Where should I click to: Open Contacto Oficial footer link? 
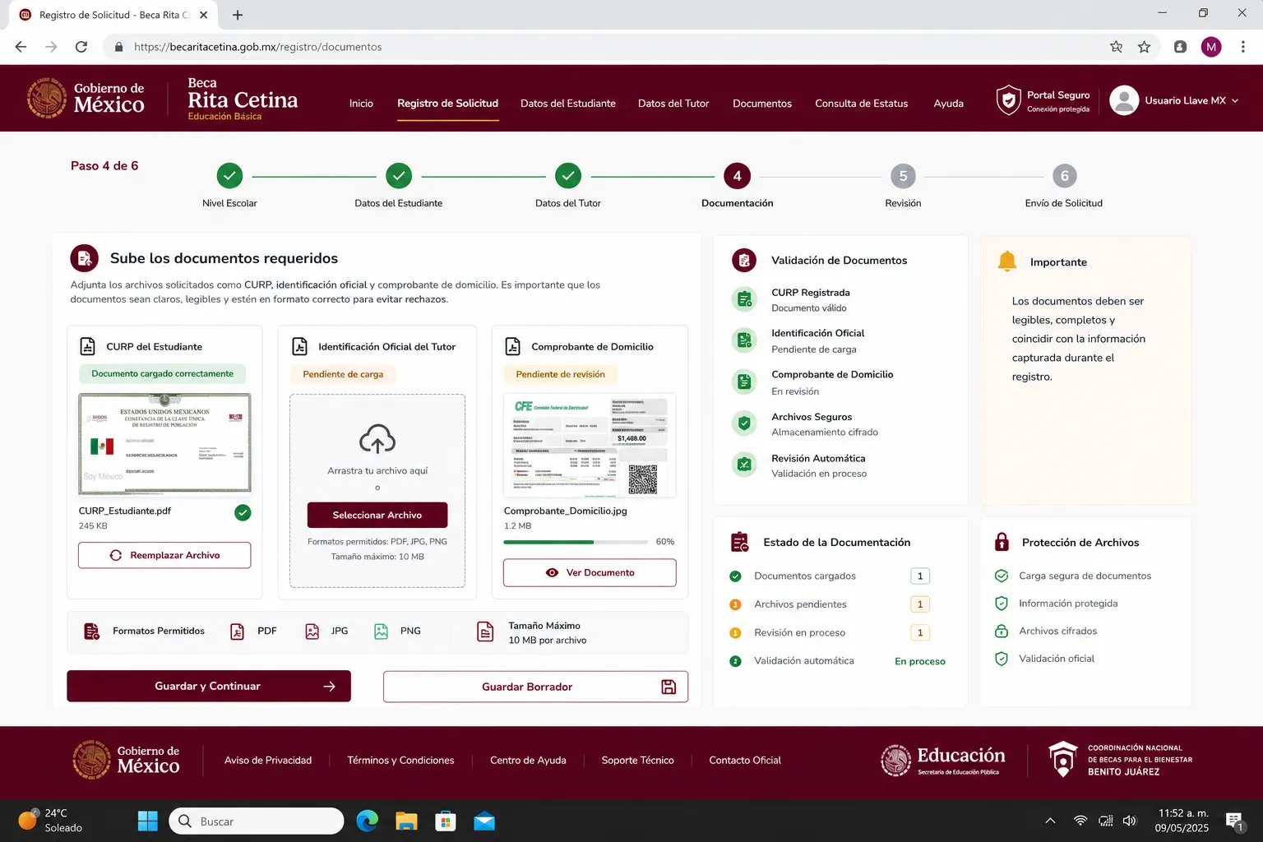745,761
